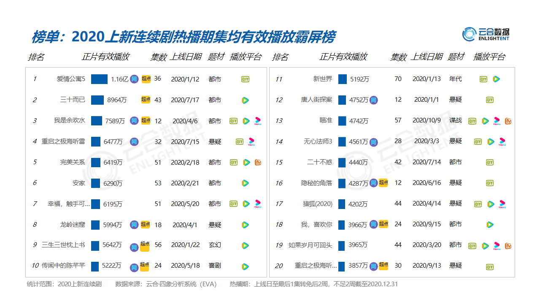The width and height of the screenshot is (540, 304).
Task: Click iQIYI icon in 完美关系 row
Action: 233,162
